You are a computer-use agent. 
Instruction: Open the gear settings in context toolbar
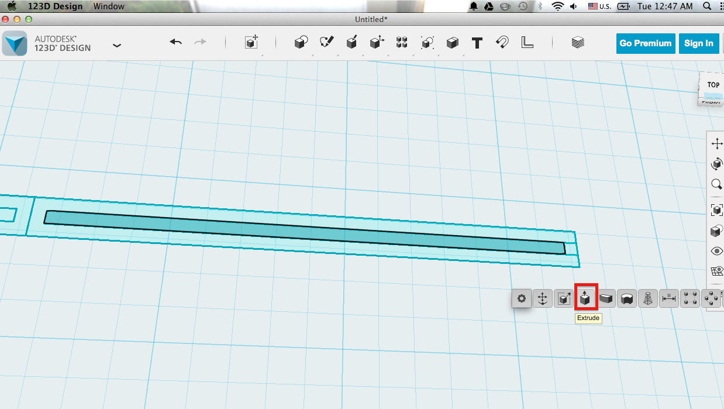(521, 298)
